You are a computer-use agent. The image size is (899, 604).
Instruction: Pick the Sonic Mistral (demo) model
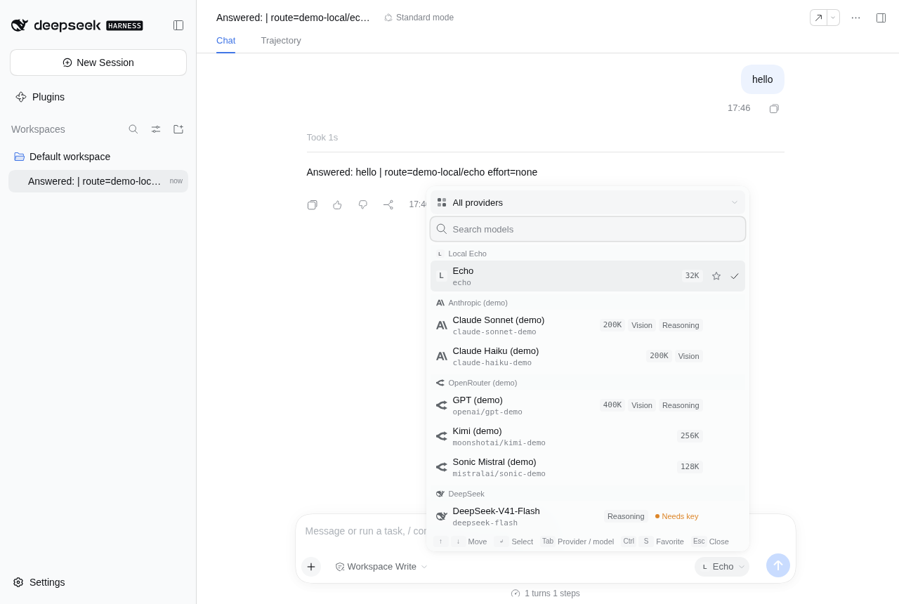(588, 467)
